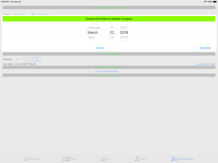Pick day 23 in picker wheel

click(x=111, y=37)
